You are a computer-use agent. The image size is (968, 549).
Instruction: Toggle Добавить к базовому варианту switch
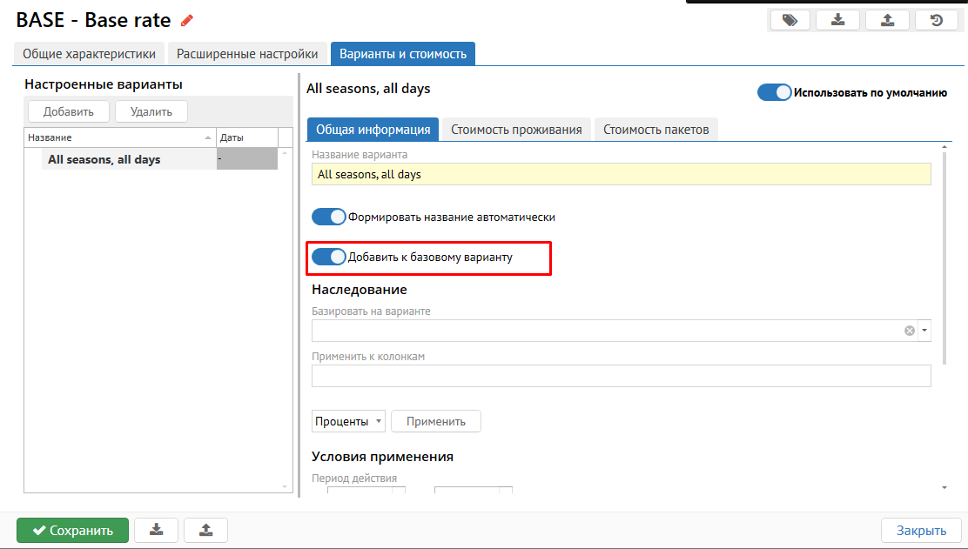click(329, 257)
